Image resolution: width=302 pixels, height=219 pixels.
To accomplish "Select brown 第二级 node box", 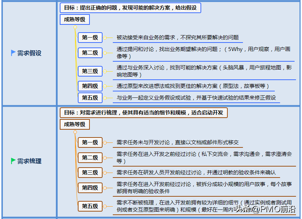I will pyautogui.click(x=90, y=158).
